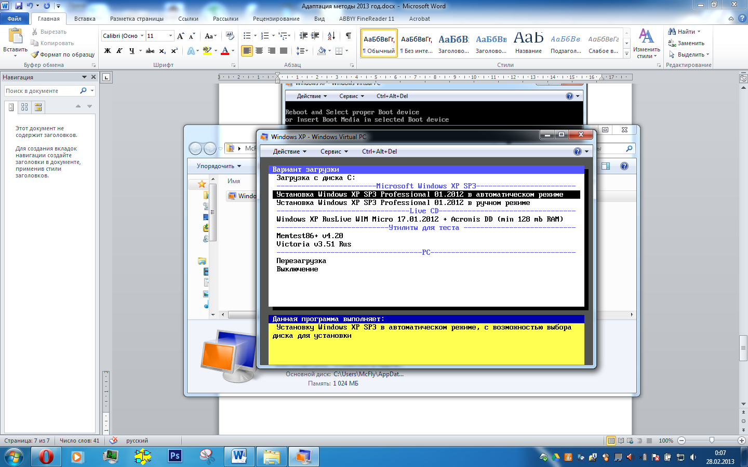The height and width of the screenshot is (467, 748).
Task: Toggle underline formatting in Word ribbon
Action: click(131, 51)
